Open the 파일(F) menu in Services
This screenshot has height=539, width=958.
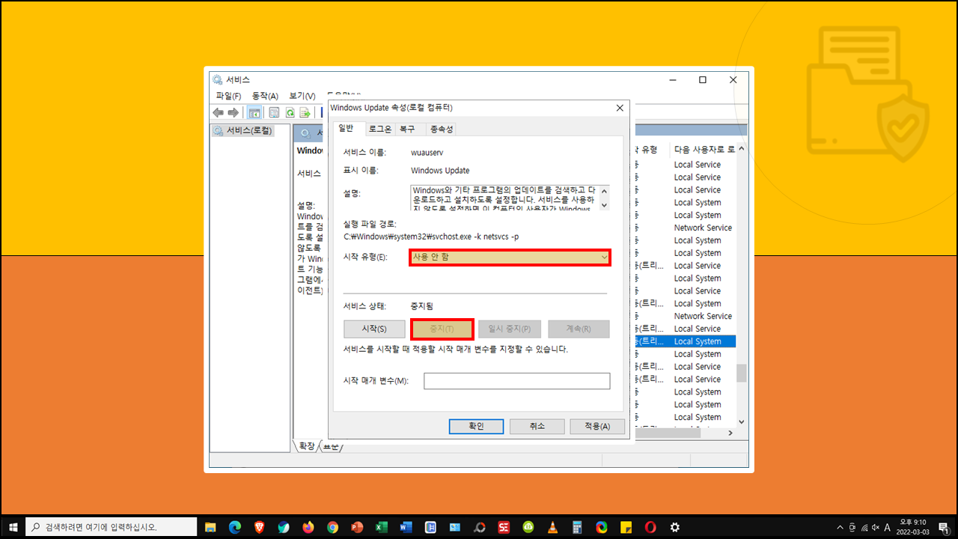click(228, 96)
